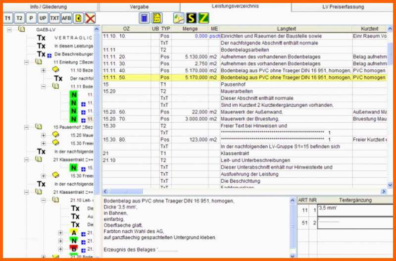396x261 pixels.
Task: Click the Menge column header
Action: coord(190,29)
